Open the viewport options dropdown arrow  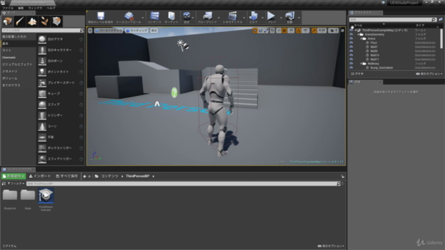coord(90,31)
